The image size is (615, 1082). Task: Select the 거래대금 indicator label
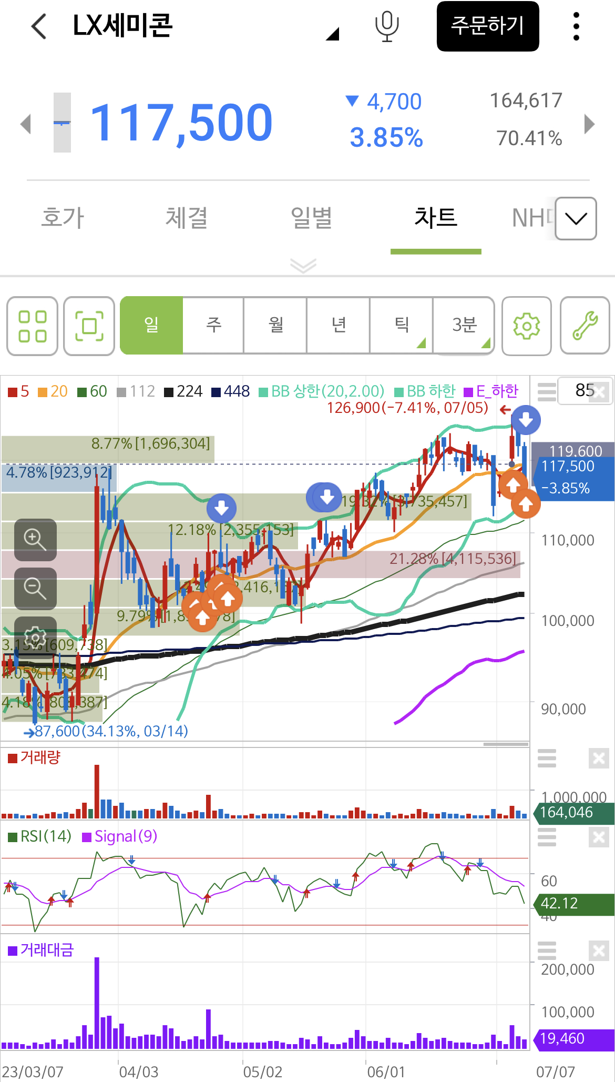[x=40, y=950]
